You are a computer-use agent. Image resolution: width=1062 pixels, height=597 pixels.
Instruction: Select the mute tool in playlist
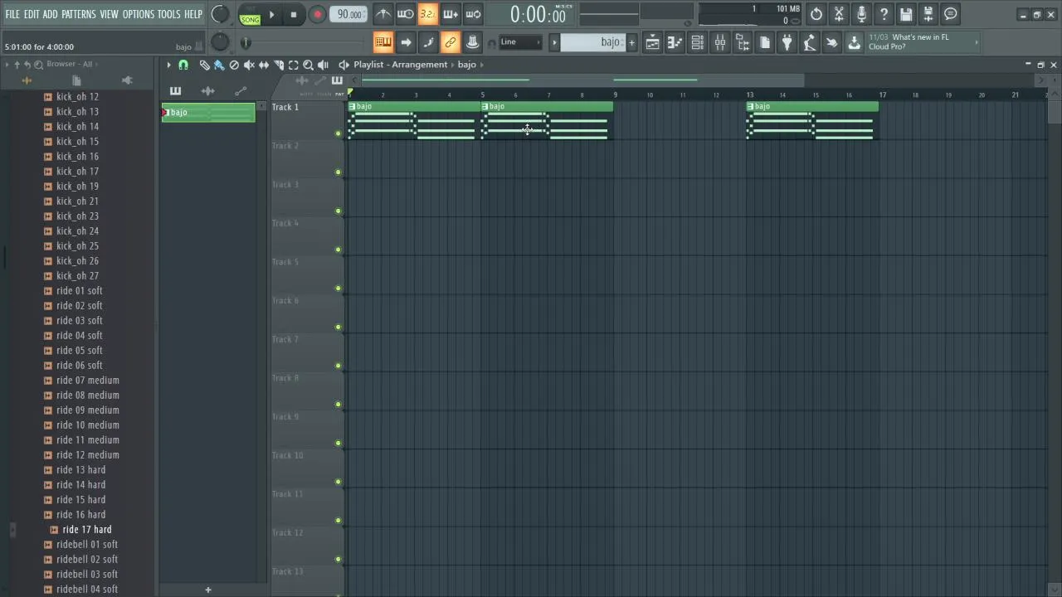249,65
